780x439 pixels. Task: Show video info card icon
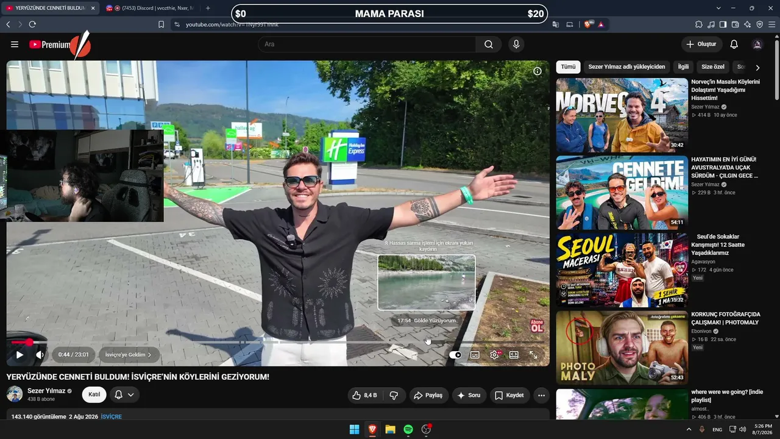(537, 71)
